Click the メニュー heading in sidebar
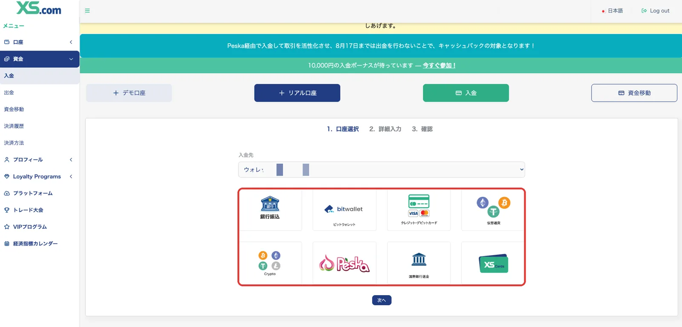The height and width of the screenshot is (327, 682). click(x=14, y=26)
